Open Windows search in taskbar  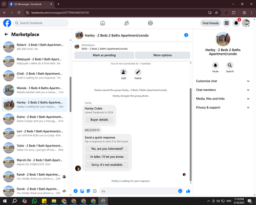[14, 201]
